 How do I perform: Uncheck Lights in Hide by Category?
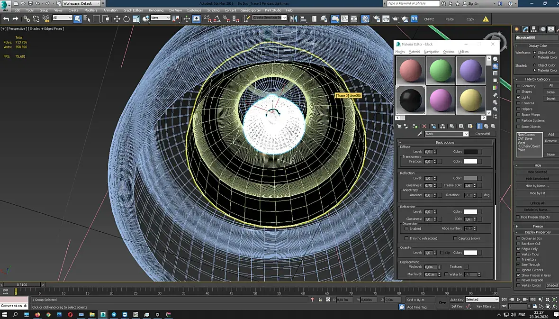point(518,98)
